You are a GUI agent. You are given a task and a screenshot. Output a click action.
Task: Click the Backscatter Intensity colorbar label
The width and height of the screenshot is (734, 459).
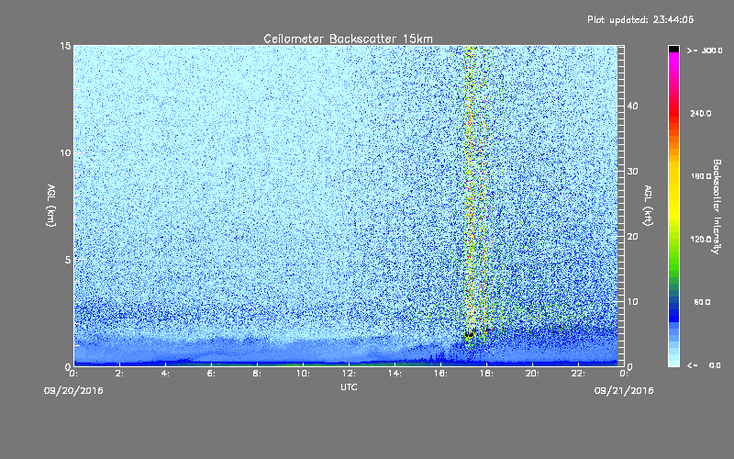717,207
